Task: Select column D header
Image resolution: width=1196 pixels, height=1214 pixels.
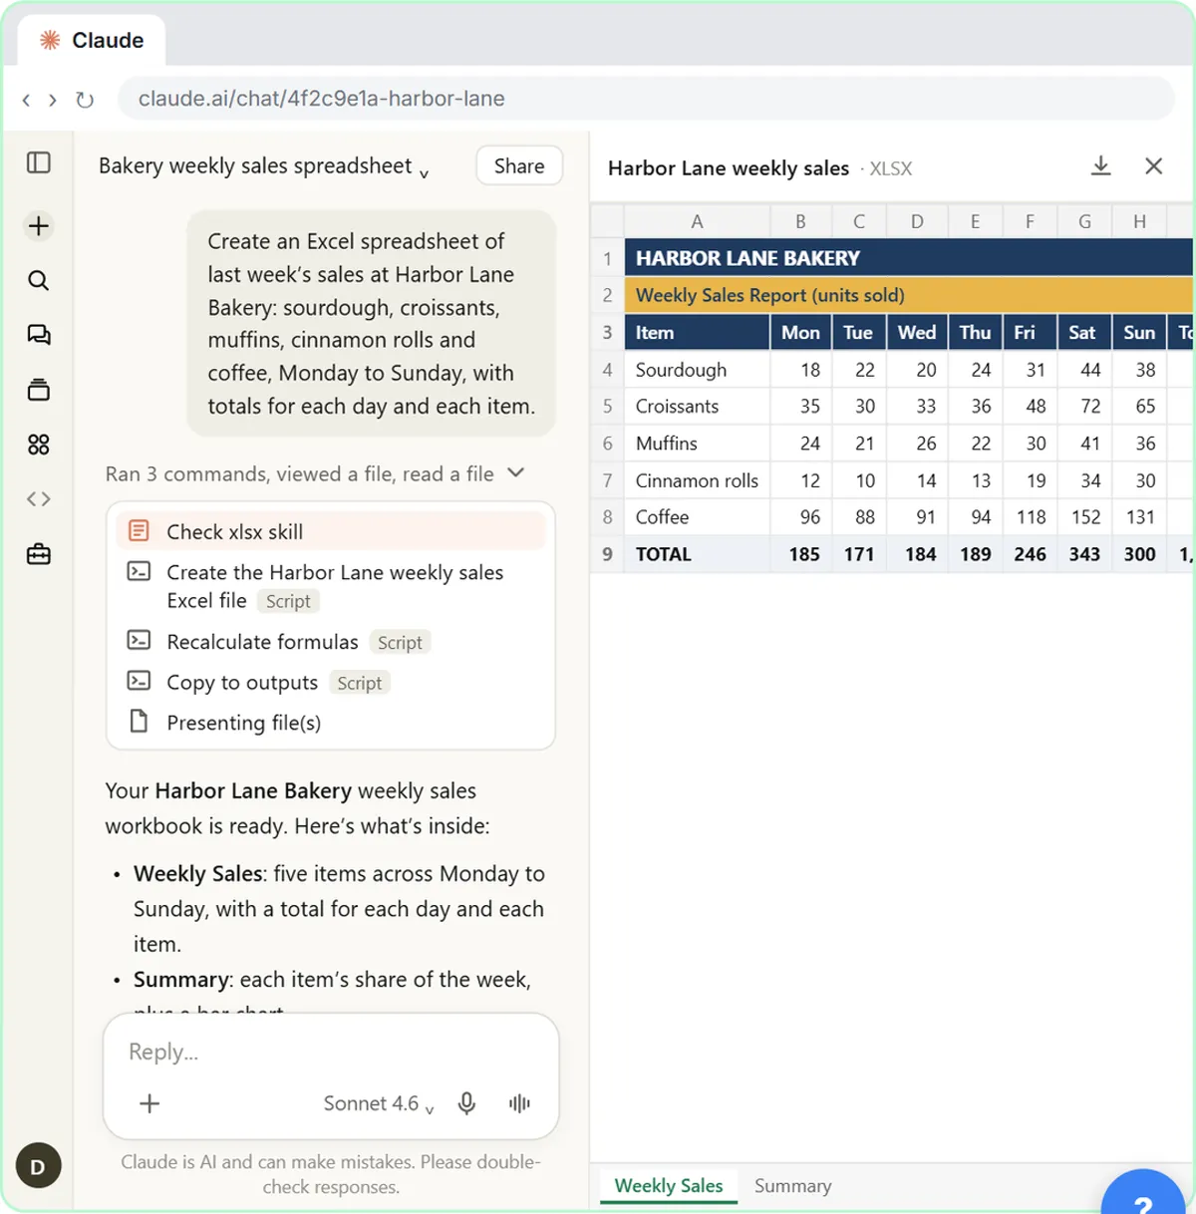Action: coord(917,221)
